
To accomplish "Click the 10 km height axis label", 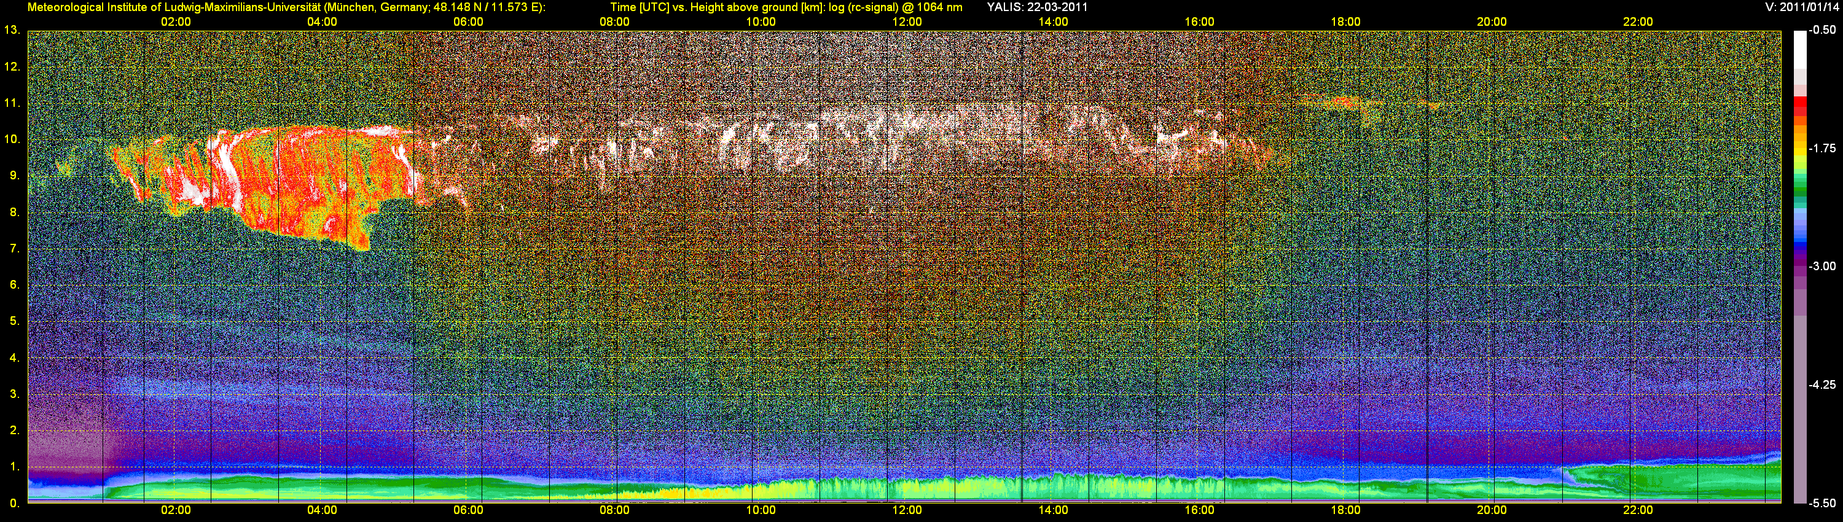I will click(x=12, y=139).
